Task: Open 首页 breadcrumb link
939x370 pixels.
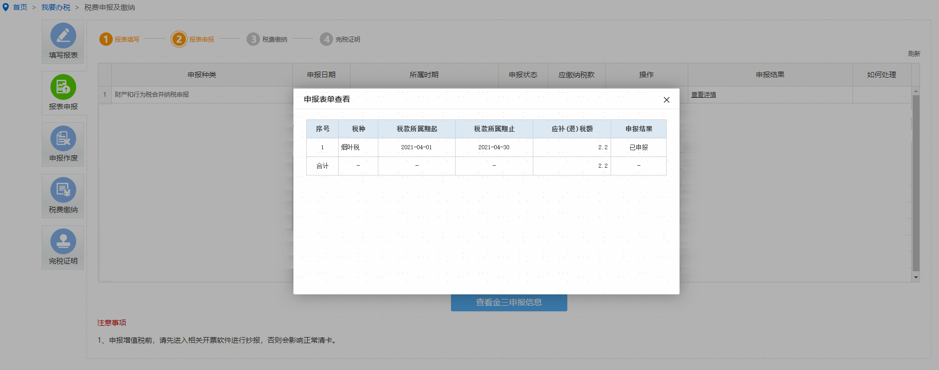Action: pos(20,7)
